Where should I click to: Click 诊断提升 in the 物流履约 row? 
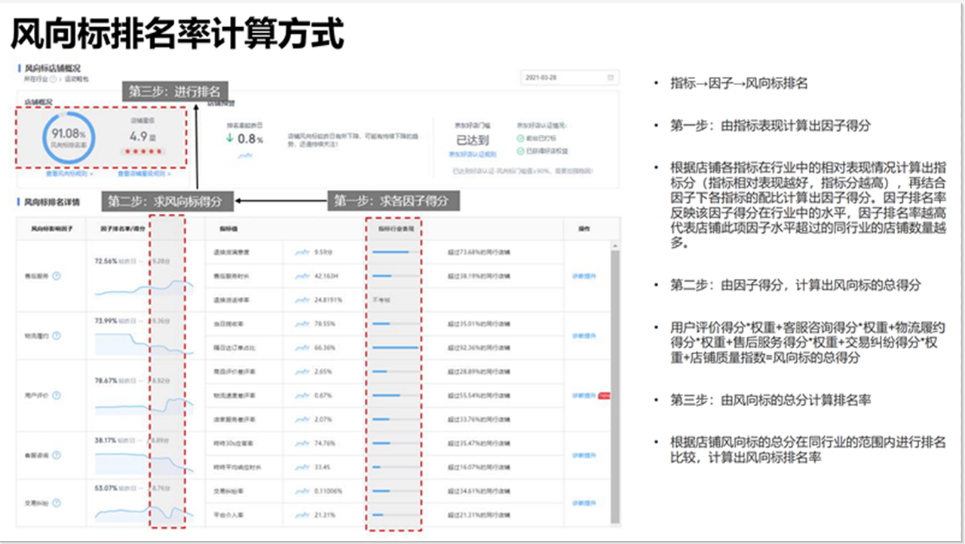tap(584, 335)
